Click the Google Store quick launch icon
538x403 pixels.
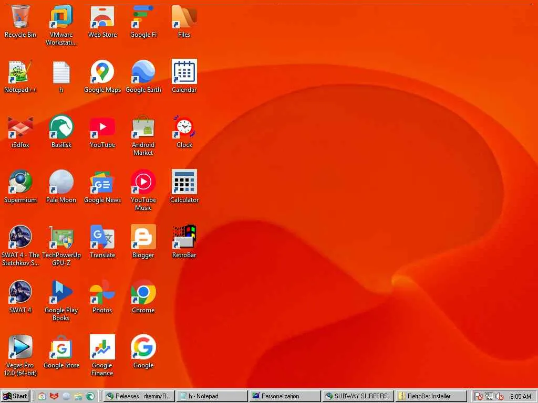tap(42, 397)
